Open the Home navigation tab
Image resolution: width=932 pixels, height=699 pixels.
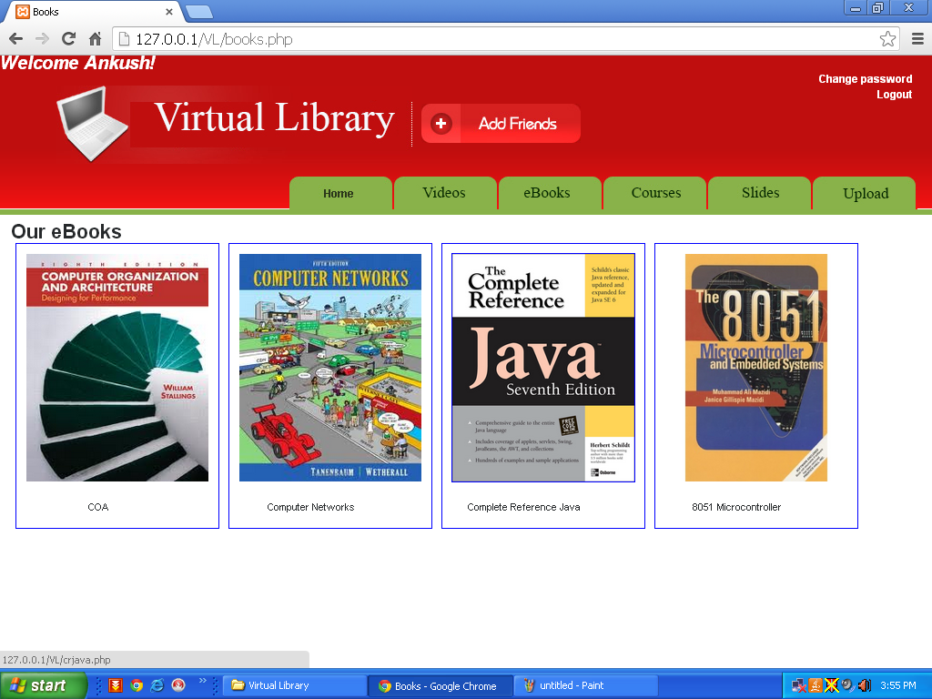[340, 193]
